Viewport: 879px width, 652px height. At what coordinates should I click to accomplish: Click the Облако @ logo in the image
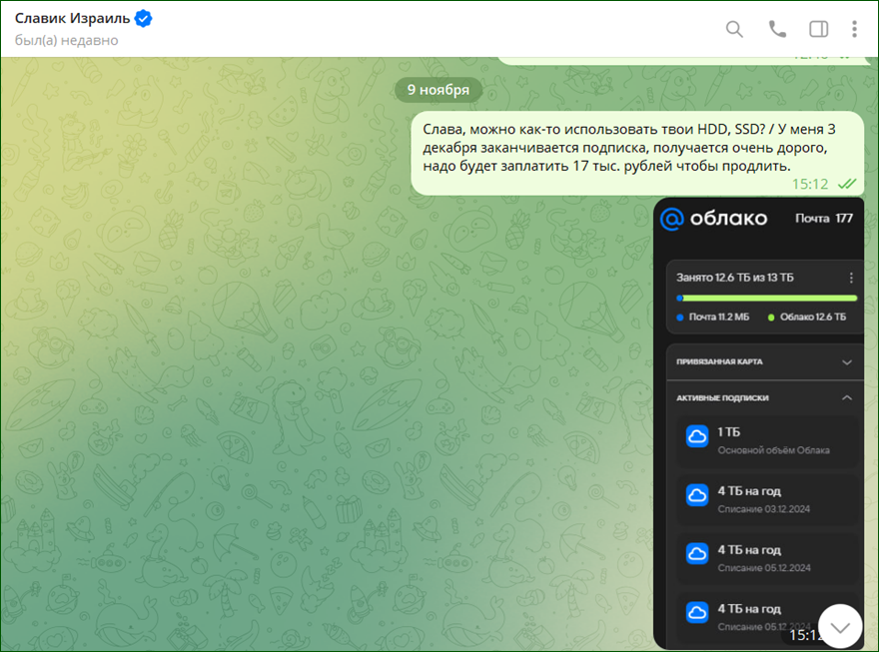click(672, 219)
